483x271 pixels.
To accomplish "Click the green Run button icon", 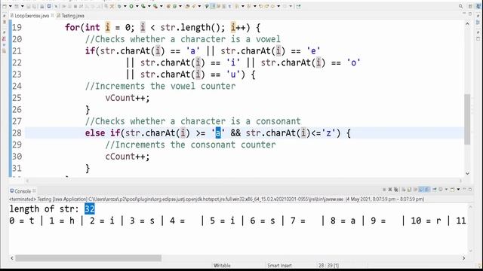I will click(x=131, y=6).
